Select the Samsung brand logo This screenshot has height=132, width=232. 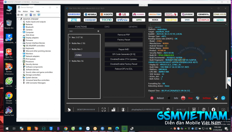point(74,14)
